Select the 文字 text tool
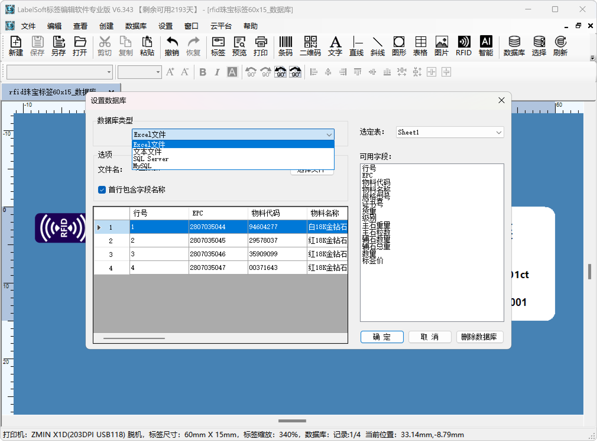 point(335,46)
